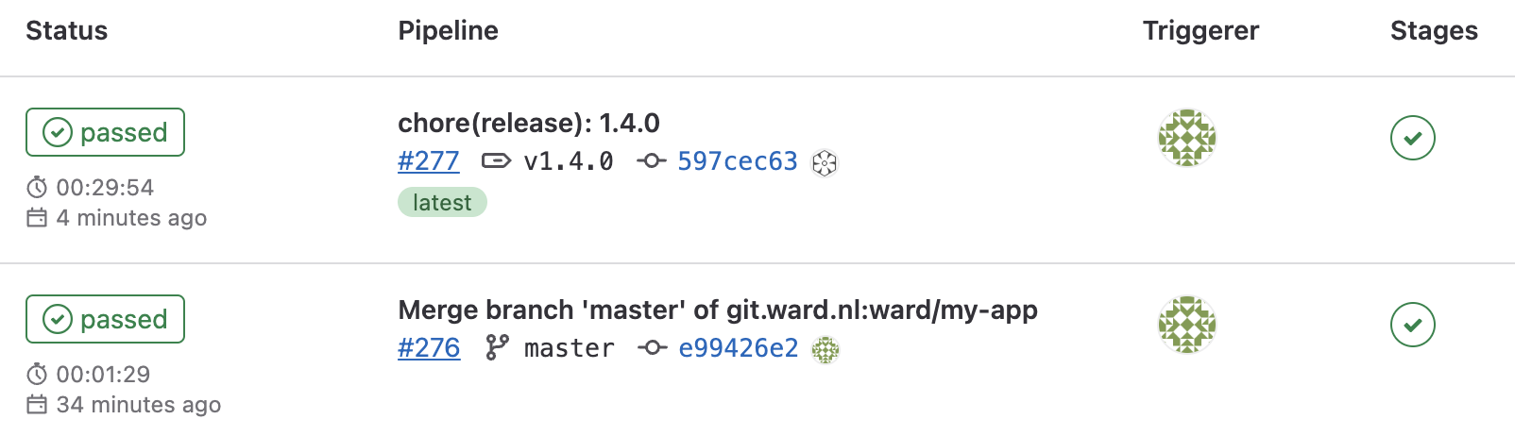Open the v1.4.0 tag reference
The image size is (1515, 436).
[569, 161]
